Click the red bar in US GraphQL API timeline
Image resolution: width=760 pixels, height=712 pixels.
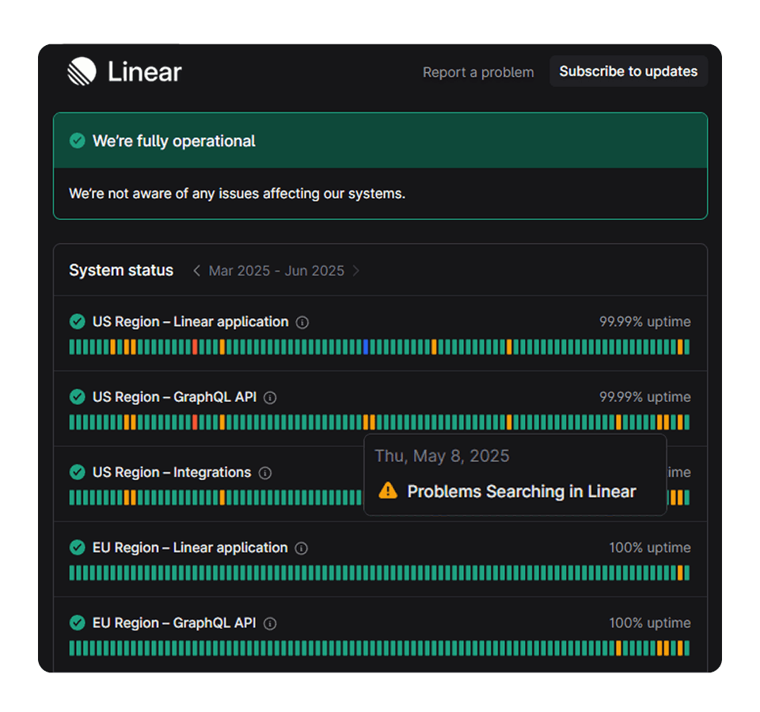pos(195,422)
